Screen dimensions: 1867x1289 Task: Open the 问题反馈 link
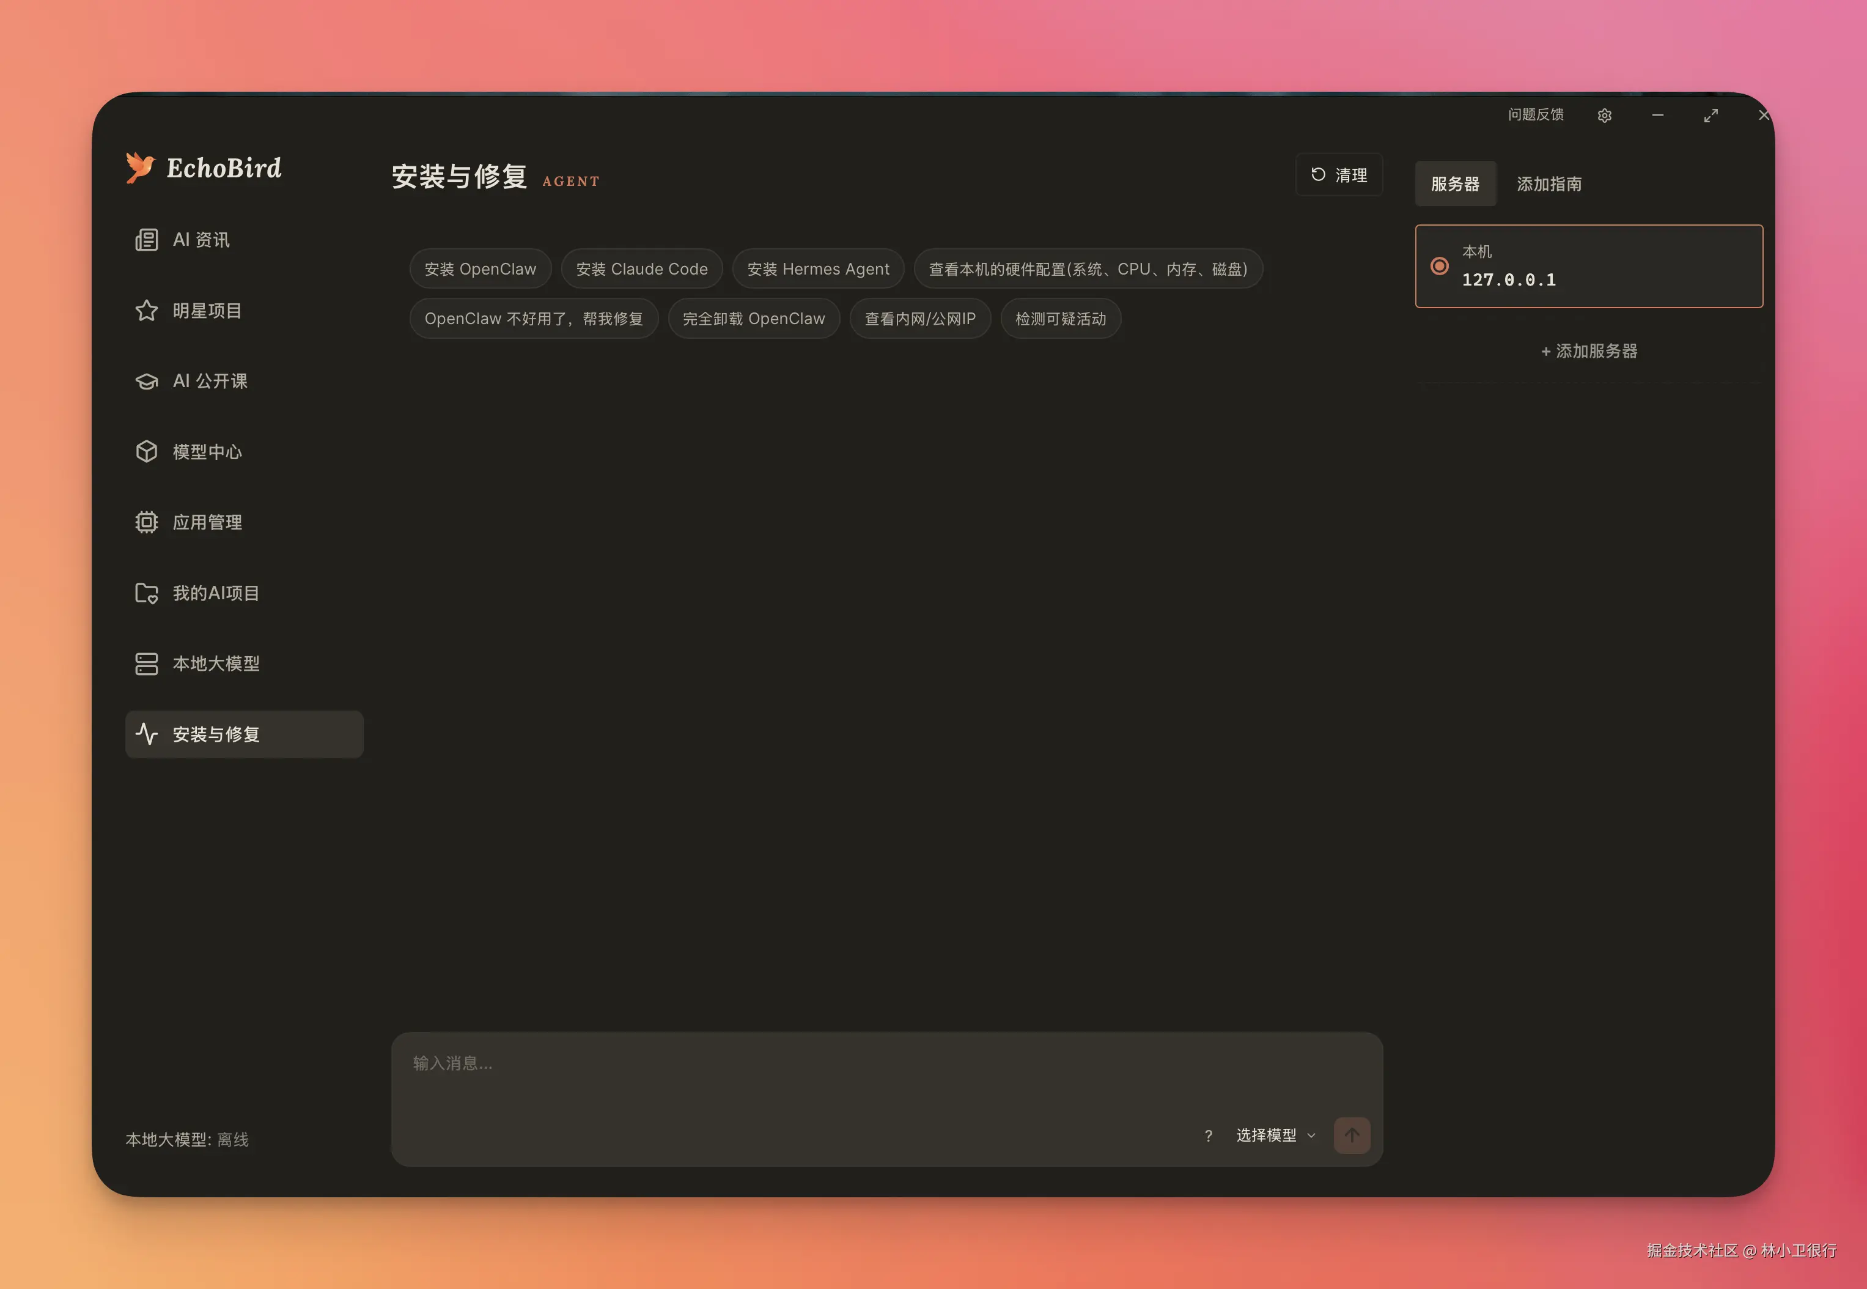pyautogui.click(x=1536, y=115)
